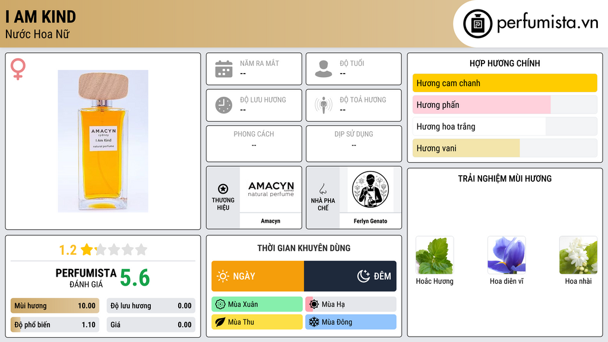Click the leaf icon next to Mùa Thu

(x=220, y=322)
